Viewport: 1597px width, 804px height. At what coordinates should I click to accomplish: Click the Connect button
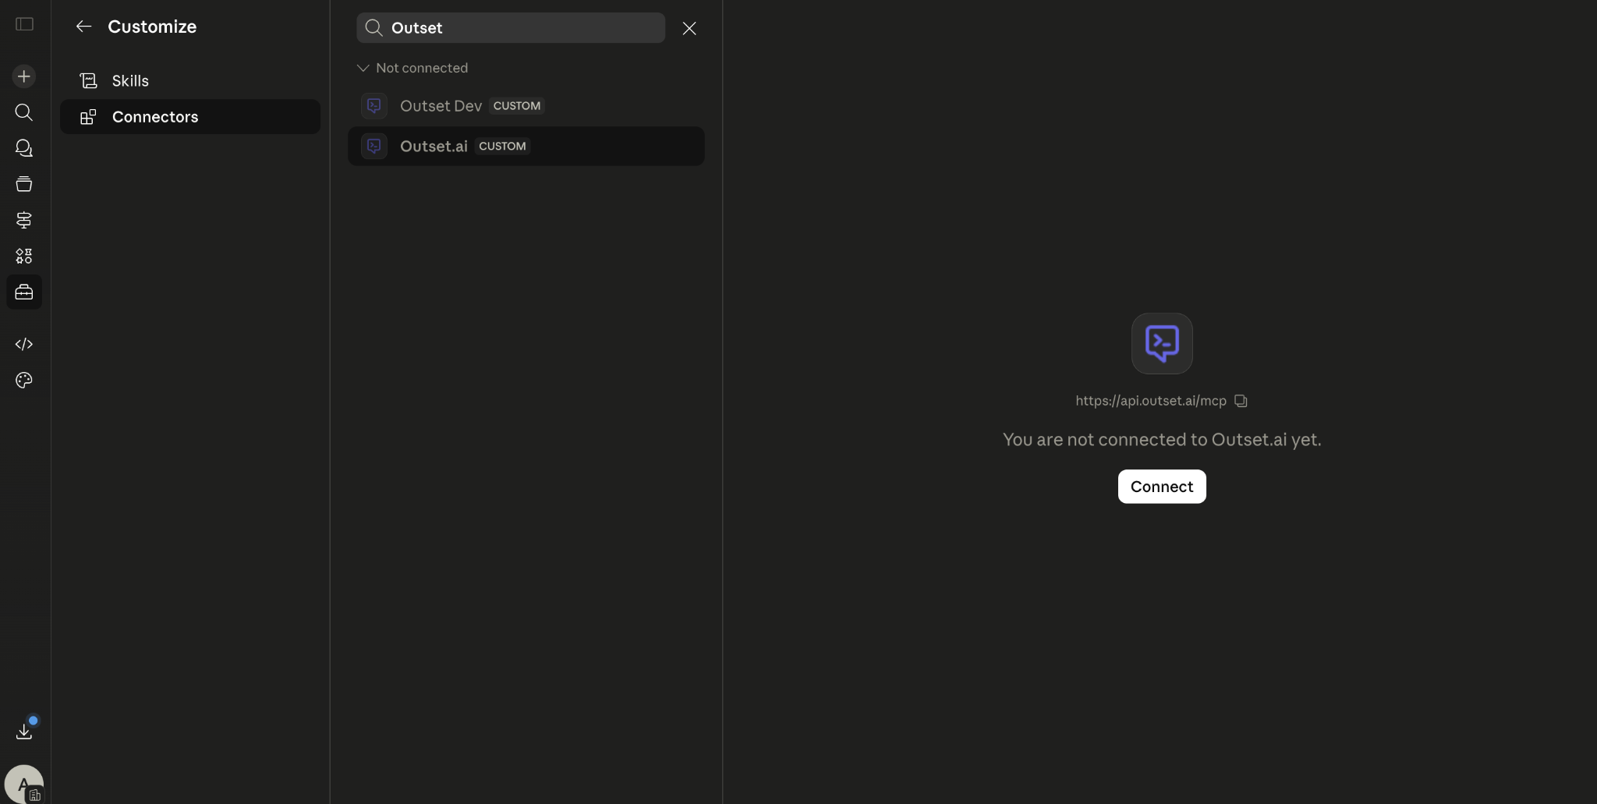[1162, 487]
